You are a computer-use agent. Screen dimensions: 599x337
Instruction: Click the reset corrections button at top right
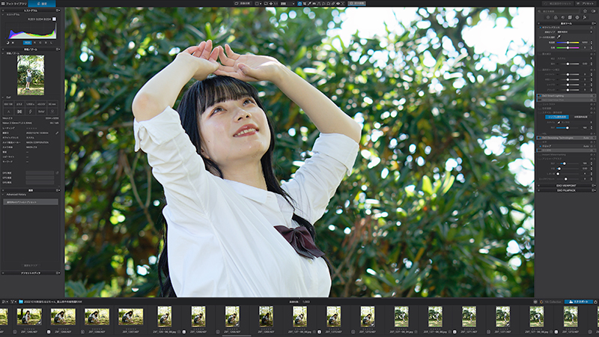(x=558, y=4)
